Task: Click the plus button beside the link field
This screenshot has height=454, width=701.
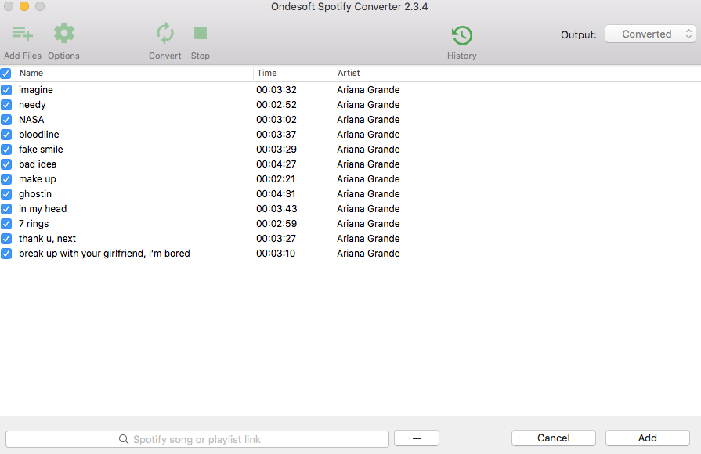Action: pyautogui.click(x=417, y=438)
